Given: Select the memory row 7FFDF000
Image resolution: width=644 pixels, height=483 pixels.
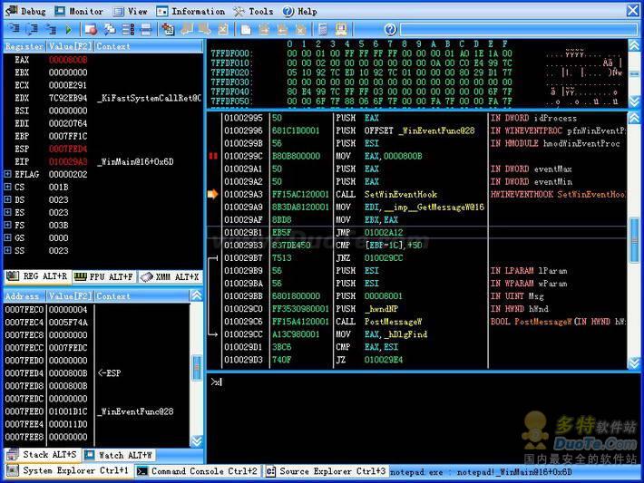Looking at the screenshot, I should pos(417,53).
